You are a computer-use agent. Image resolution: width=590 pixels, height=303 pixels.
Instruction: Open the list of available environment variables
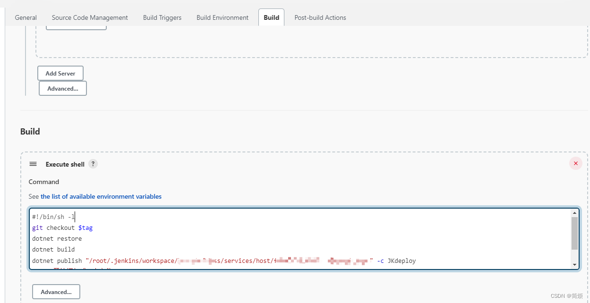[x=101, y=196]
